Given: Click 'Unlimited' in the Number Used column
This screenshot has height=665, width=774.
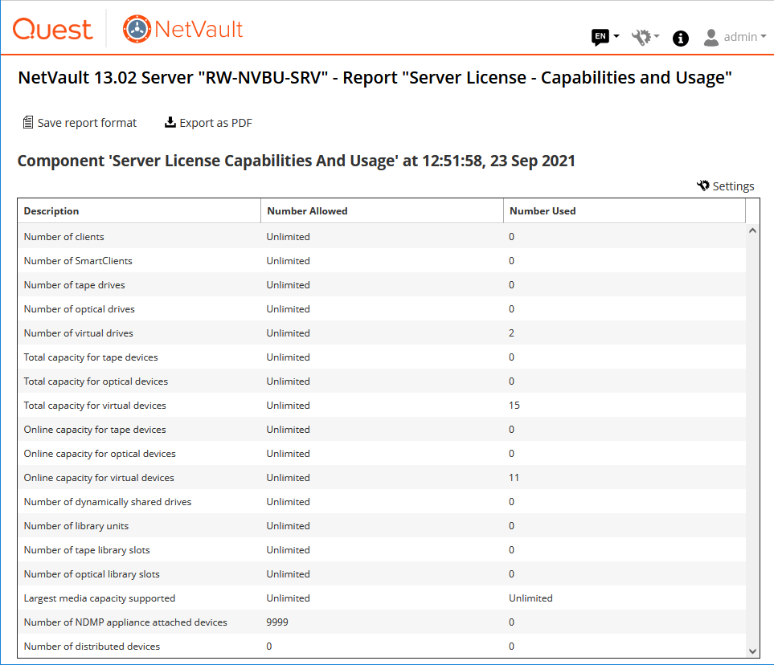Looking at the screenshot, I should coord(530,598).
